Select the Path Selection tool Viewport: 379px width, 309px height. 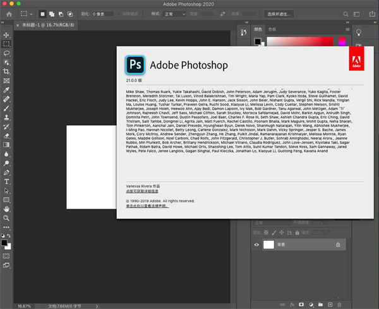(x=6, y=191)
